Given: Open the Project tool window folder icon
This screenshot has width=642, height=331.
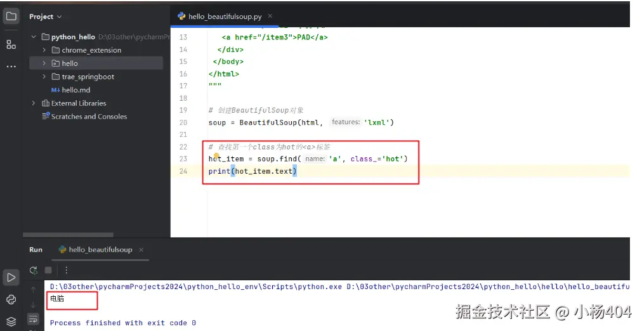Looking at the screenshot, I should (x=11, y=16).
